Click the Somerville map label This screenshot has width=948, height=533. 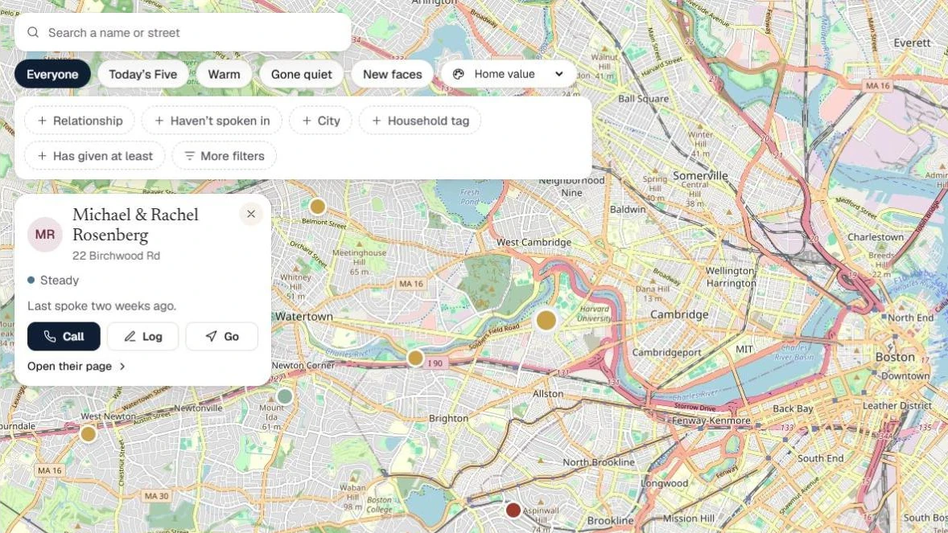(700, 175)
